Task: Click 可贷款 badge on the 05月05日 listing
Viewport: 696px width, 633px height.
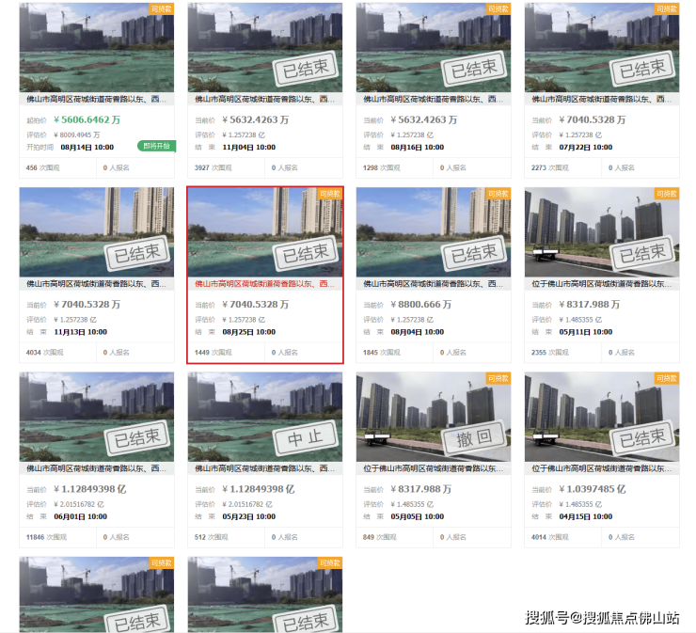Action: point(498,378)
